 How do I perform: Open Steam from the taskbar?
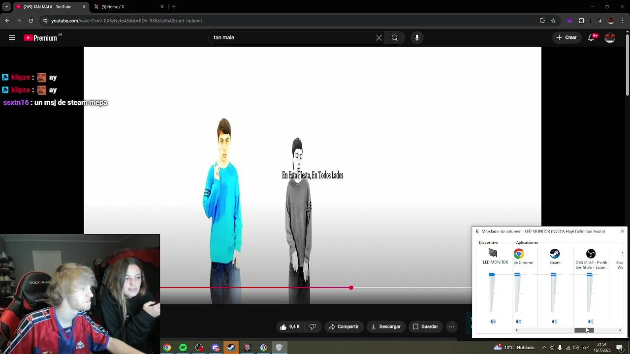231,348
